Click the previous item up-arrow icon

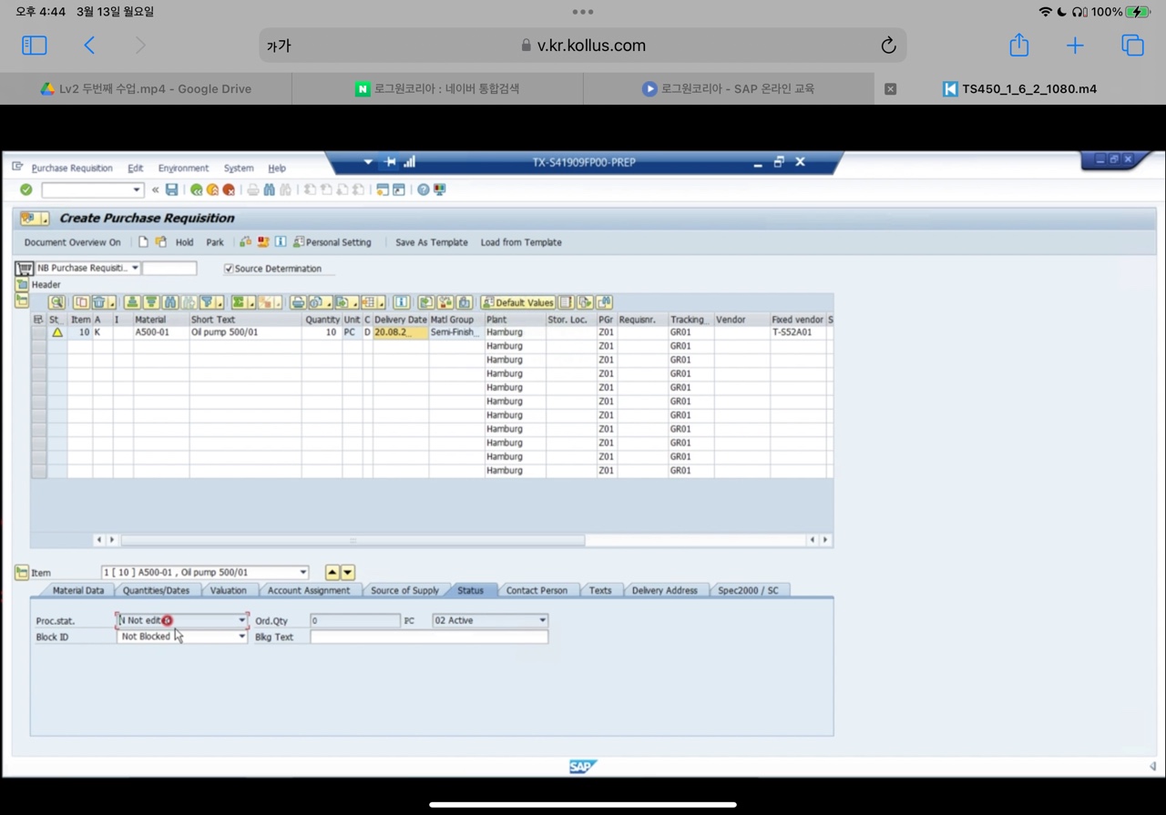click(x=332, y=573)
